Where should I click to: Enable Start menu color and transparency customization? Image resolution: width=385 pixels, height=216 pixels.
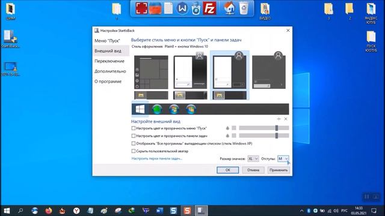tap(134, 128)
